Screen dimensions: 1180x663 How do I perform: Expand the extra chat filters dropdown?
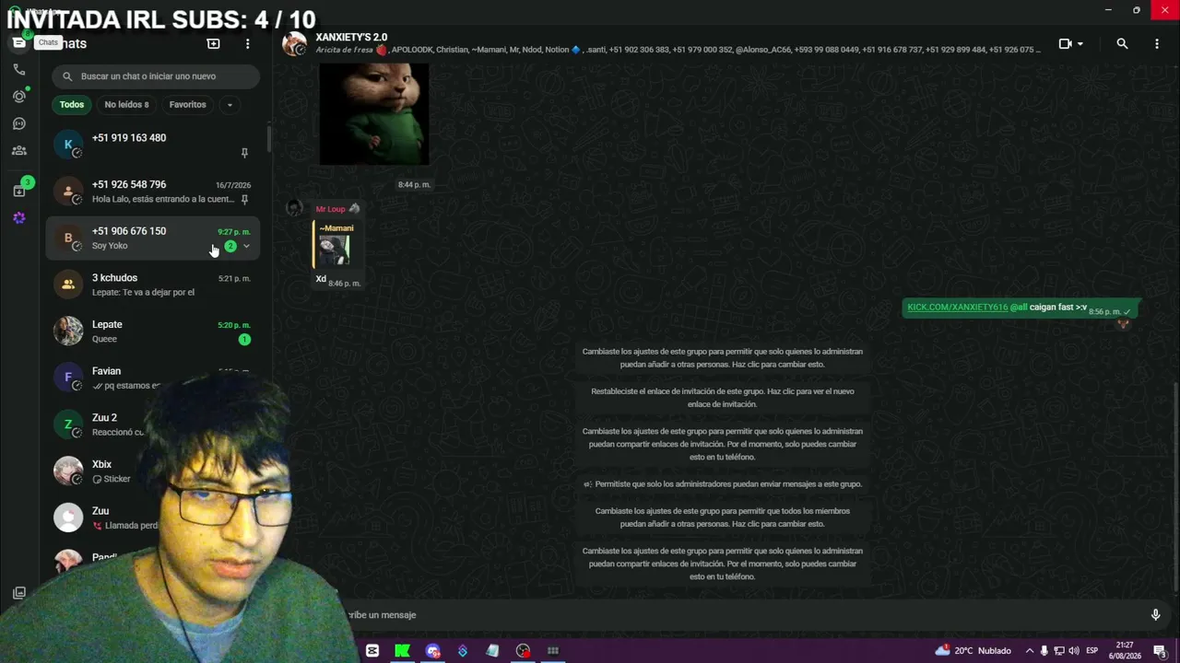(x=230, y=105)
